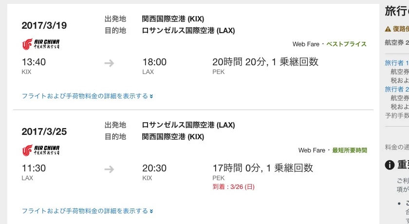This screenshot has height=224, width=409.
Task: Click the Air China logo on the 3/25 flight
Action: pos(41,150)
